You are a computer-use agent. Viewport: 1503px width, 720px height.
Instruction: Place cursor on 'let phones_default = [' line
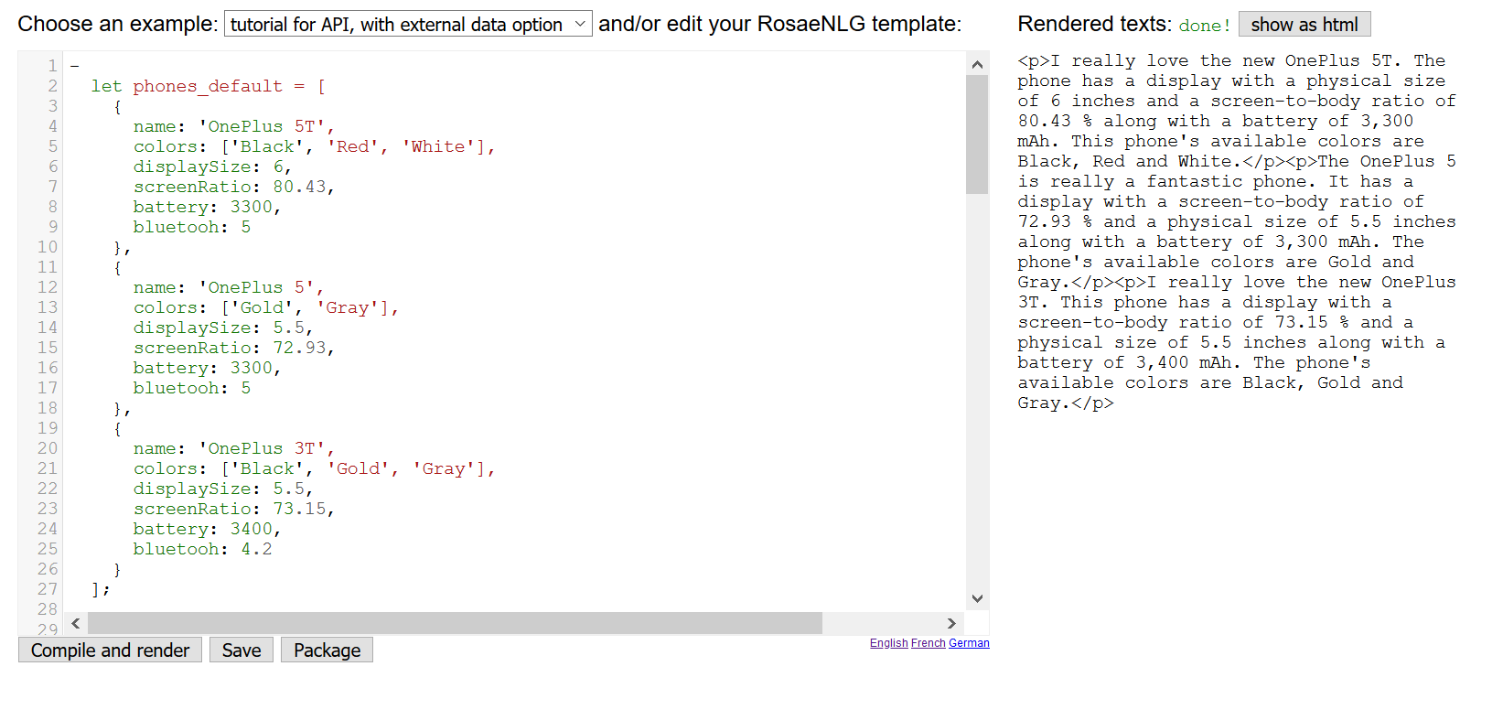tap(209, 86)
